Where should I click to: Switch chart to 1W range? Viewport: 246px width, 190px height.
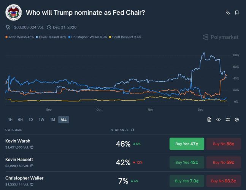(x=41, y=119)
